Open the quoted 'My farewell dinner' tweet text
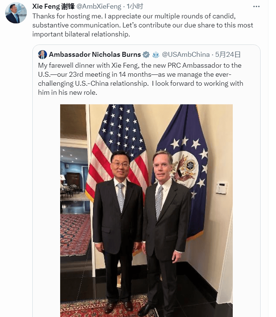276x317 pixels. [141, 79]
